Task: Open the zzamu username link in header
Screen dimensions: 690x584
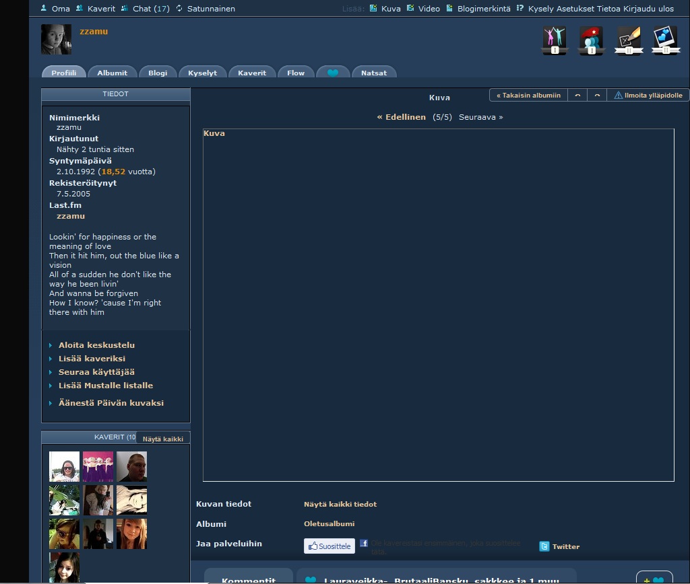Action: point(94,31)
